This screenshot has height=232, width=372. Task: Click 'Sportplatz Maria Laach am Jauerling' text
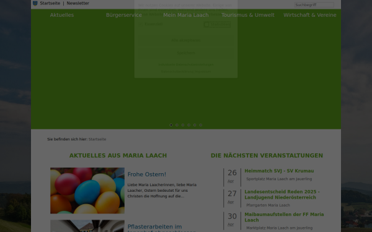tap(279, 179)
